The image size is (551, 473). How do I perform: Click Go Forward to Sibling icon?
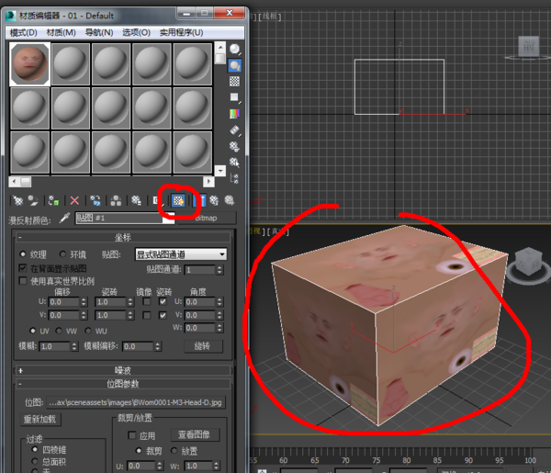tap(229, 200)
